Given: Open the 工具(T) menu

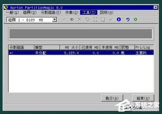Looking at the screenshot, I should (x=89, y=12).
